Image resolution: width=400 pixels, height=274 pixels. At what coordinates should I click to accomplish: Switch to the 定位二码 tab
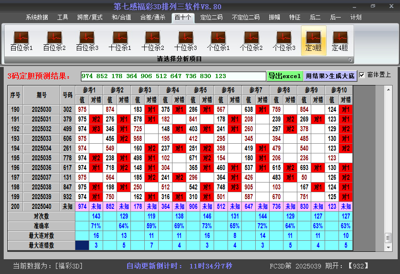pyautogui.click(x=211, y=18)
